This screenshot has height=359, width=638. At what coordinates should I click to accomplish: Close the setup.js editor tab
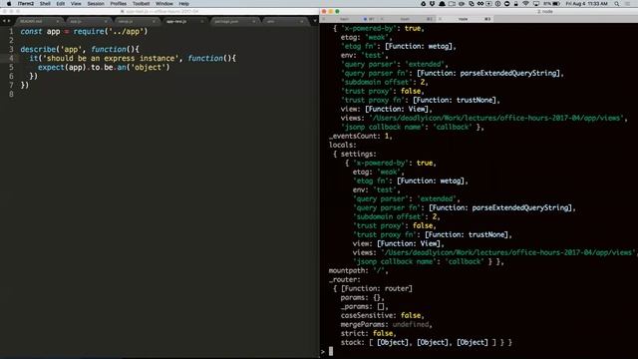click(154, 21)
